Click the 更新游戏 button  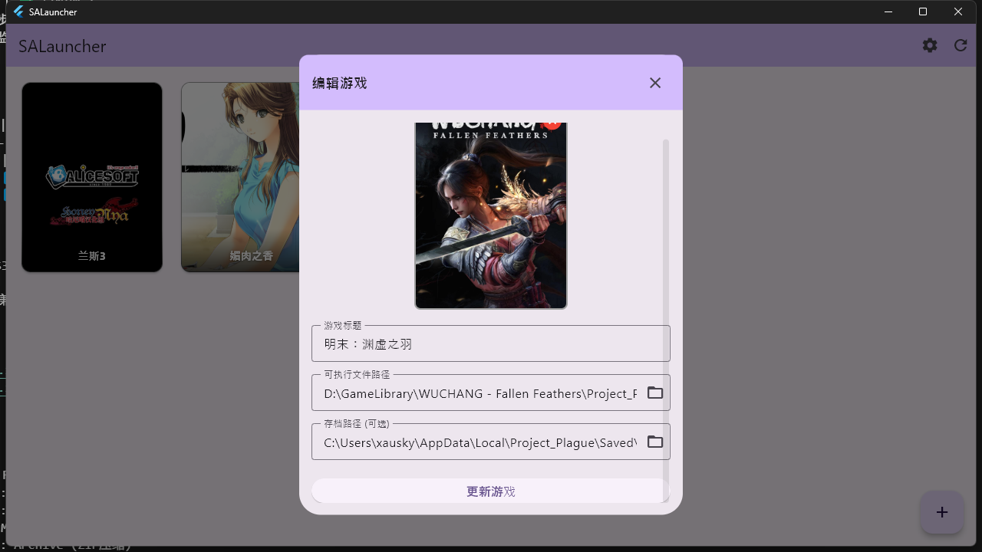tap(491, 491)
